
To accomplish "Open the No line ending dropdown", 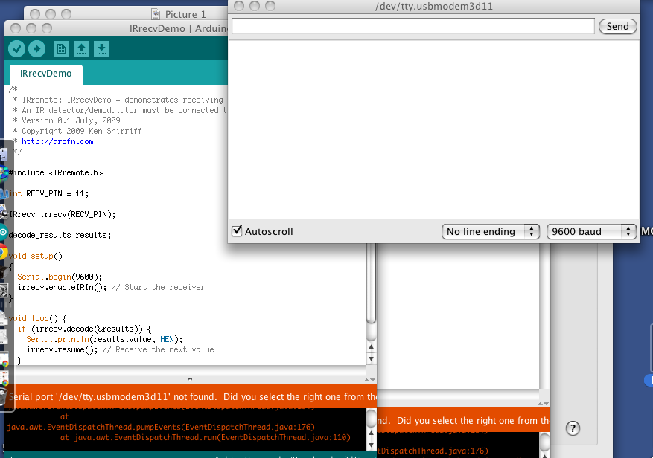I will click(491, 231).
